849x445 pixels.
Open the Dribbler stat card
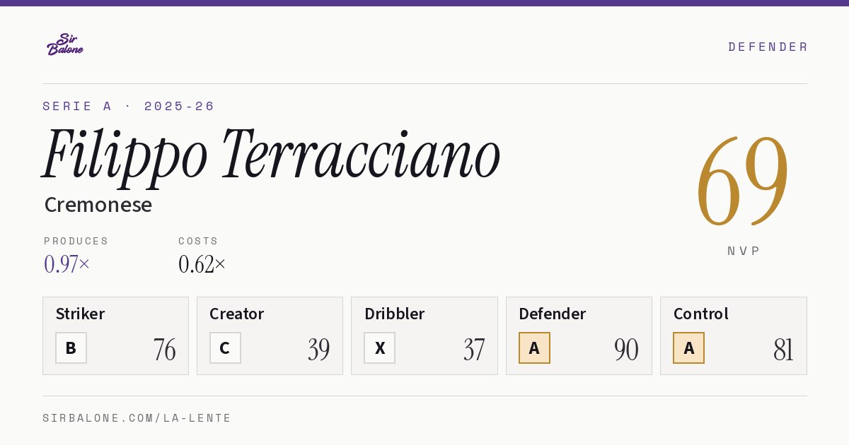click(424, 336)
